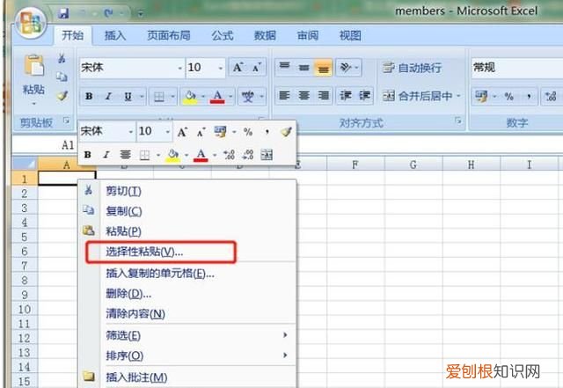The height and width of the screenshot is (388, 563).
Task: Click the phonetic guide 变 button
Action: click(247, 96)
